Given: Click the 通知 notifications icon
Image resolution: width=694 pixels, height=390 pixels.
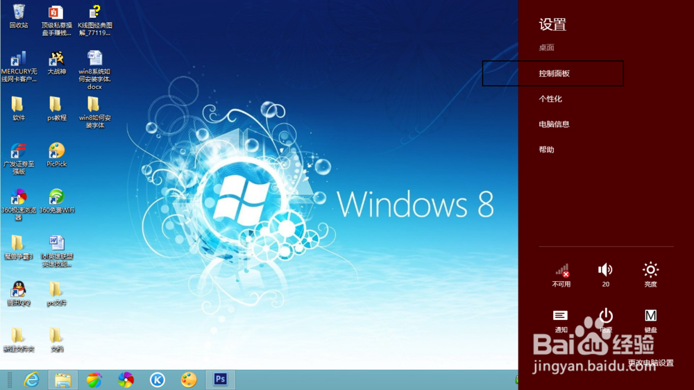Looking at the screenshot, I should (x=561, y=321).
